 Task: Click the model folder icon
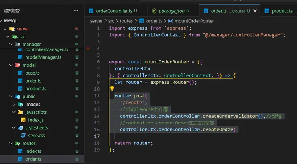[18, 65]
